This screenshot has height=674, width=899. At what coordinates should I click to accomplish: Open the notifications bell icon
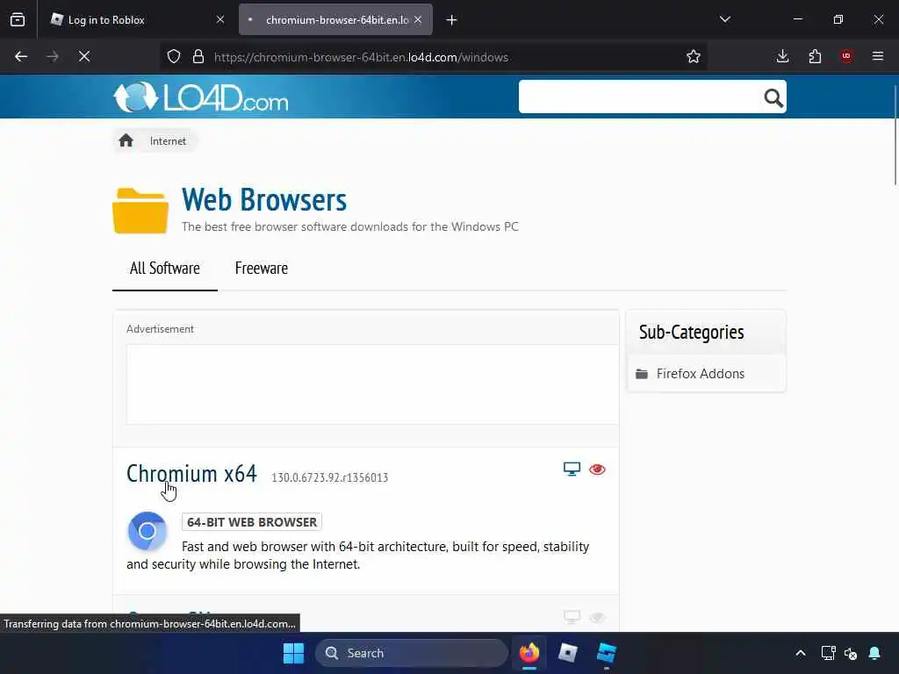(874, 653)
